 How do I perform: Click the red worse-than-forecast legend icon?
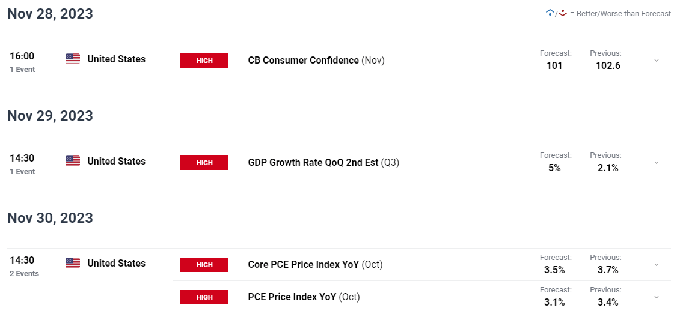tap(563, 13)
